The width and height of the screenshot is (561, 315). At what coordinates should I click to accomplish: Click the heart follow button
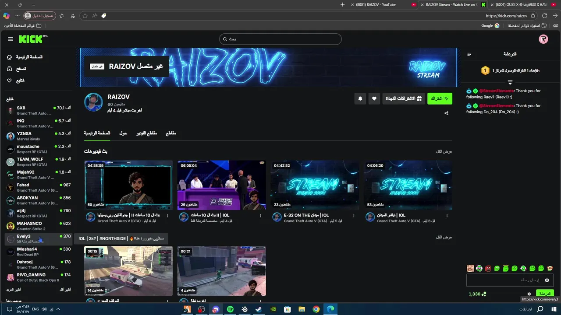tap(374, 98)
